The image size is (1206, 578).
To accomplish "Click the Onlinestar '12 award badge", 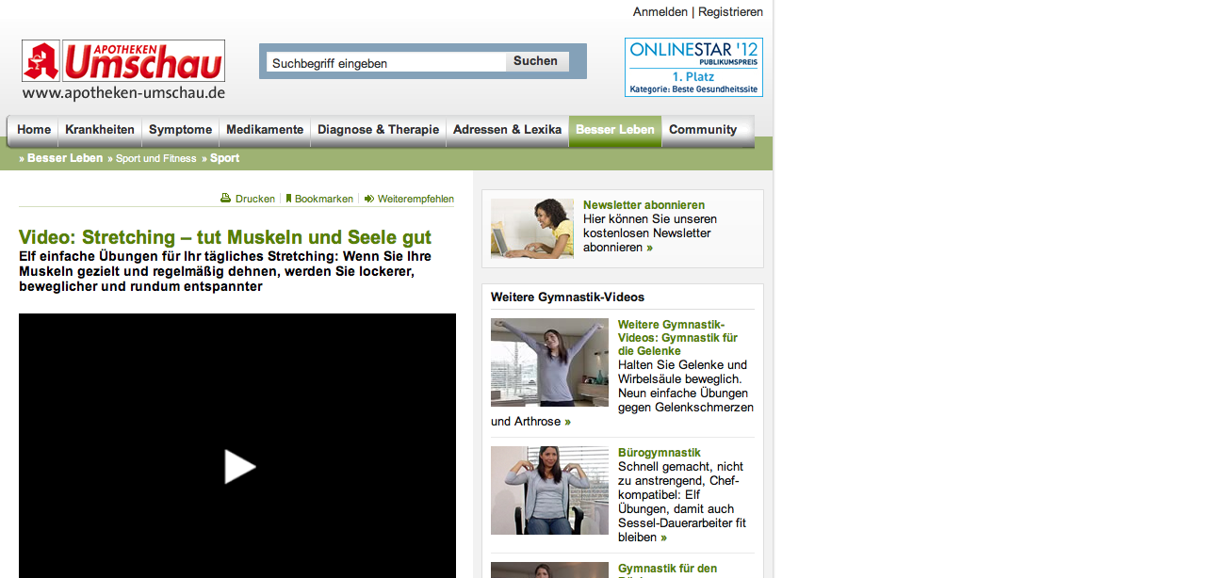I will point(693,67).
